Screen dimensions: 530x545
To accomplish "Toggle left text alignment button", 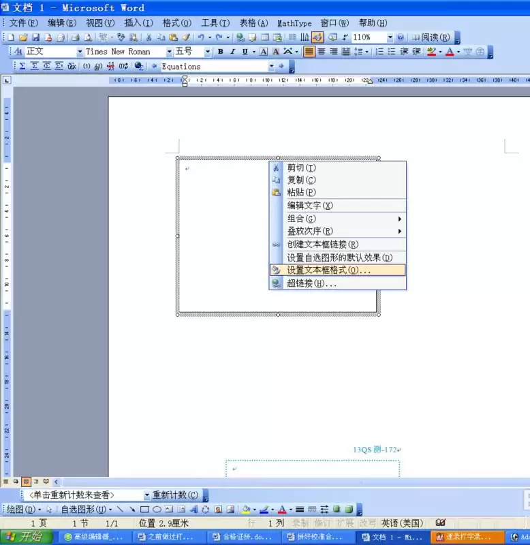I will coord(309,52).
